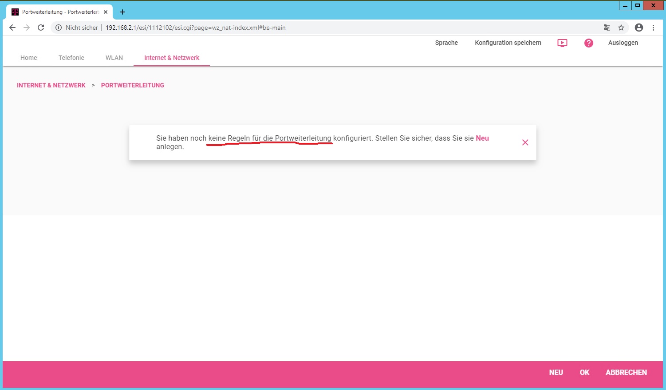
Task: Open the Sprache menu
Action: (446, 43)
